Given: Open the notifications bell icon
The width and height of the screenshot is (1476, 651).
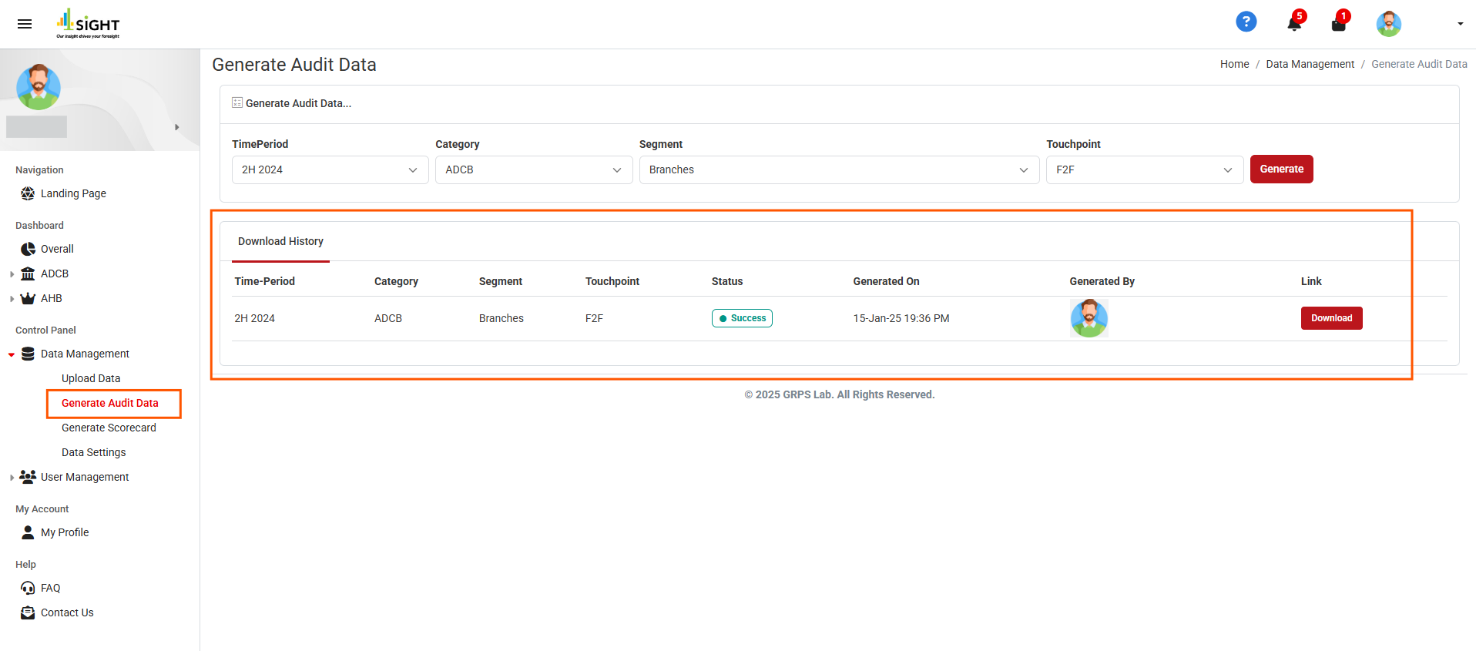Looking at the screenshot, I should pos(1294,24).
